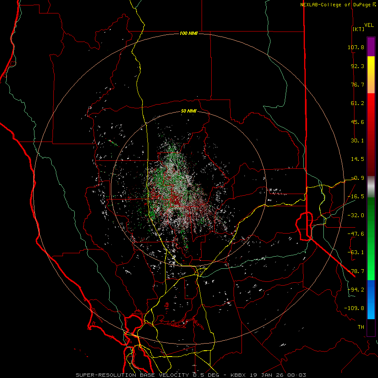Image resolution: width=378 pixels, height=378 pixels.
Task: Select the -94.2 legend value
Action: point(356,289)
